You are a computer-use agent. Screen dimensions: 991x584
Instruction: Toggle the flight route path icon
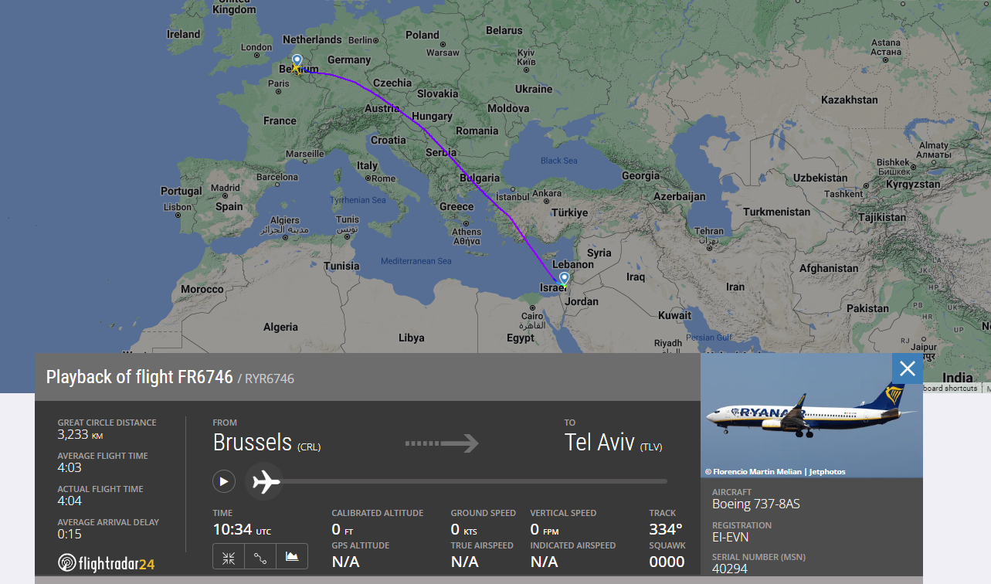click(x=260, y=557)
